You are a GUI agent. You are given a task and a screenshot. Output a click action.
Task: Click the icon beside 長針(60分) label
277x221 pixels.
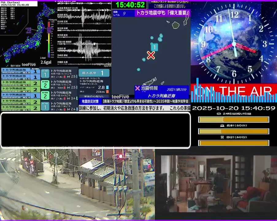pyautogui.click(x=222, y=125)
